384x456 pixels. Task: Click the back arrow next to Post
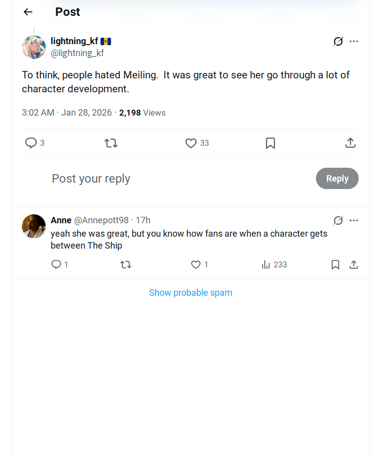tap(28, 12)
